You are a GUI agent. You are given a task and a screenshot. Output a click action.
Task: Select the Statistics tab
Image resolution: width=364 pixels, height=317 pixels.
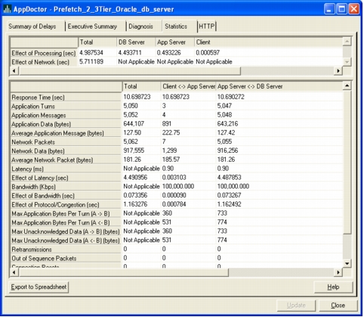176,26
